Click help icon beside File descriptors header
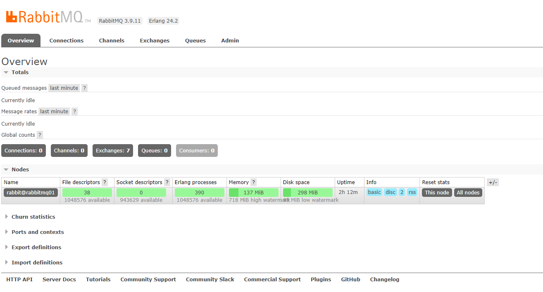 coord(105,182)
